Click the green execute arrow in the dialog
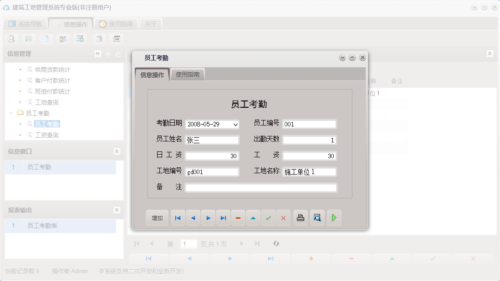This screenshot has width=500, height=281. [x=334, y=218]
